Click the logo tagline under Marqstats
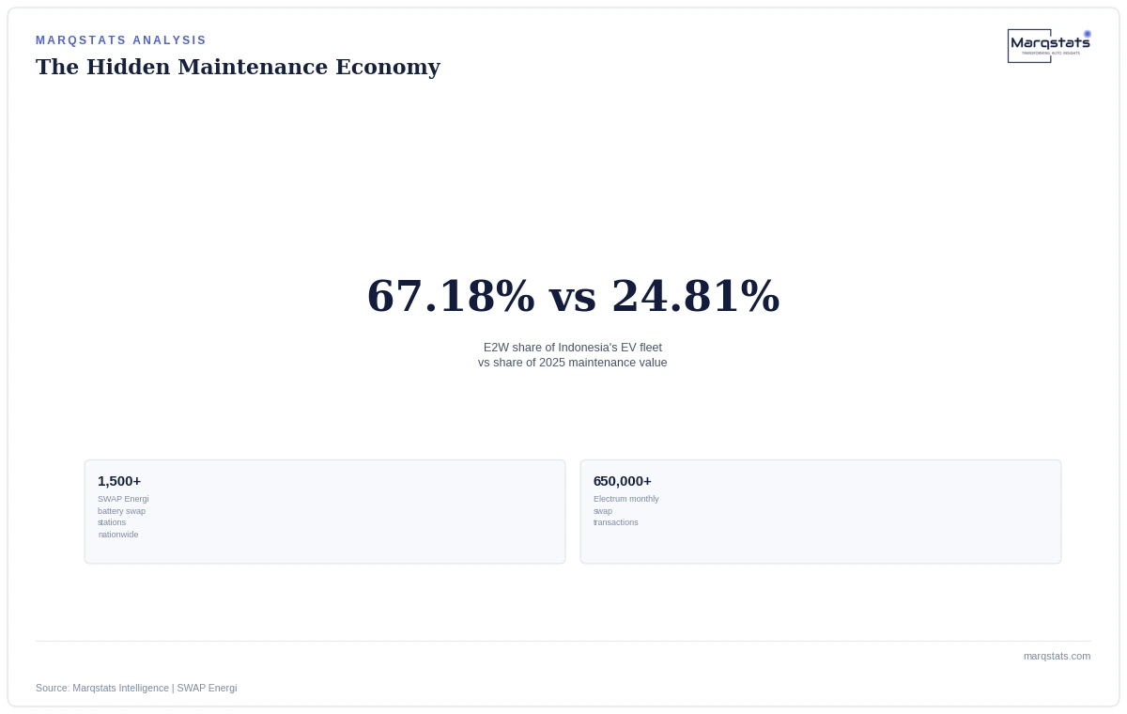This screenshot has width=1127, height=714. coord(1051,54)
